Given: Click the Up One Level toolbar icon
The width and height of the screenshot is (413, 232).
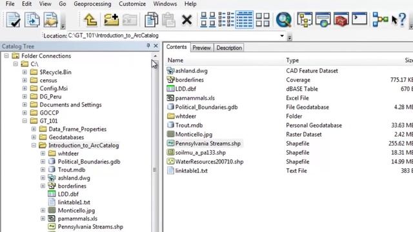Looking at the screenshot, I should pos(90,20).
